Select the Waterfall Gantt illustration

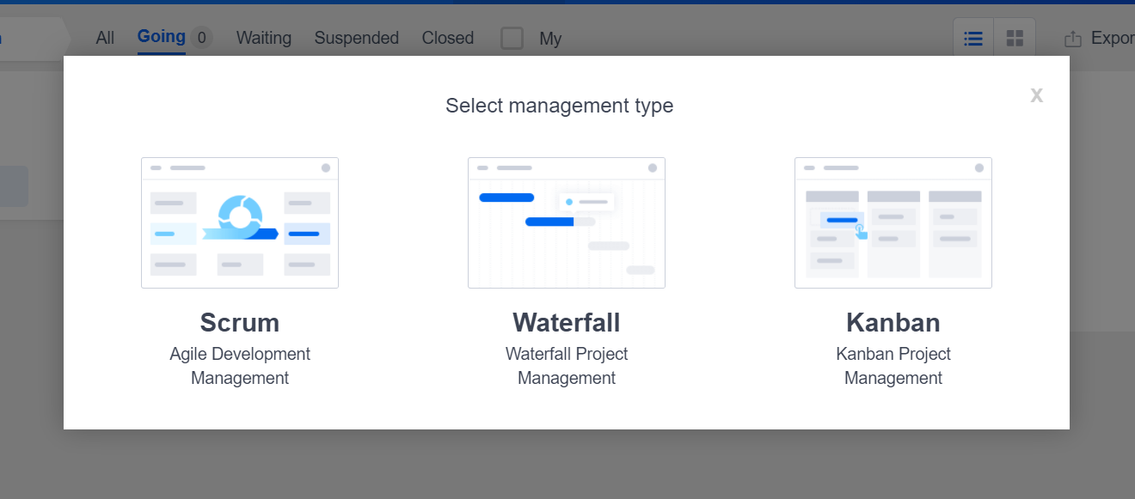tap(567, 222)
